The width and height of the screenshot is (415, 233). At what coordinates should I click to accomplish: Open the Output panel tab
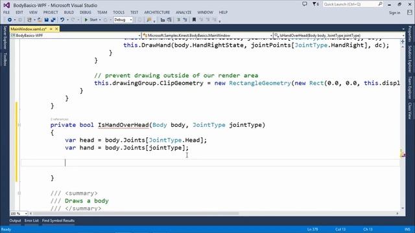click(x=15, y=221)
